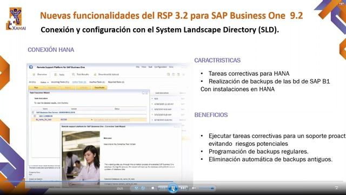Filter by Inactive Tasks
Viewport: 346px width, 195px height.
[x=97, y=82]
